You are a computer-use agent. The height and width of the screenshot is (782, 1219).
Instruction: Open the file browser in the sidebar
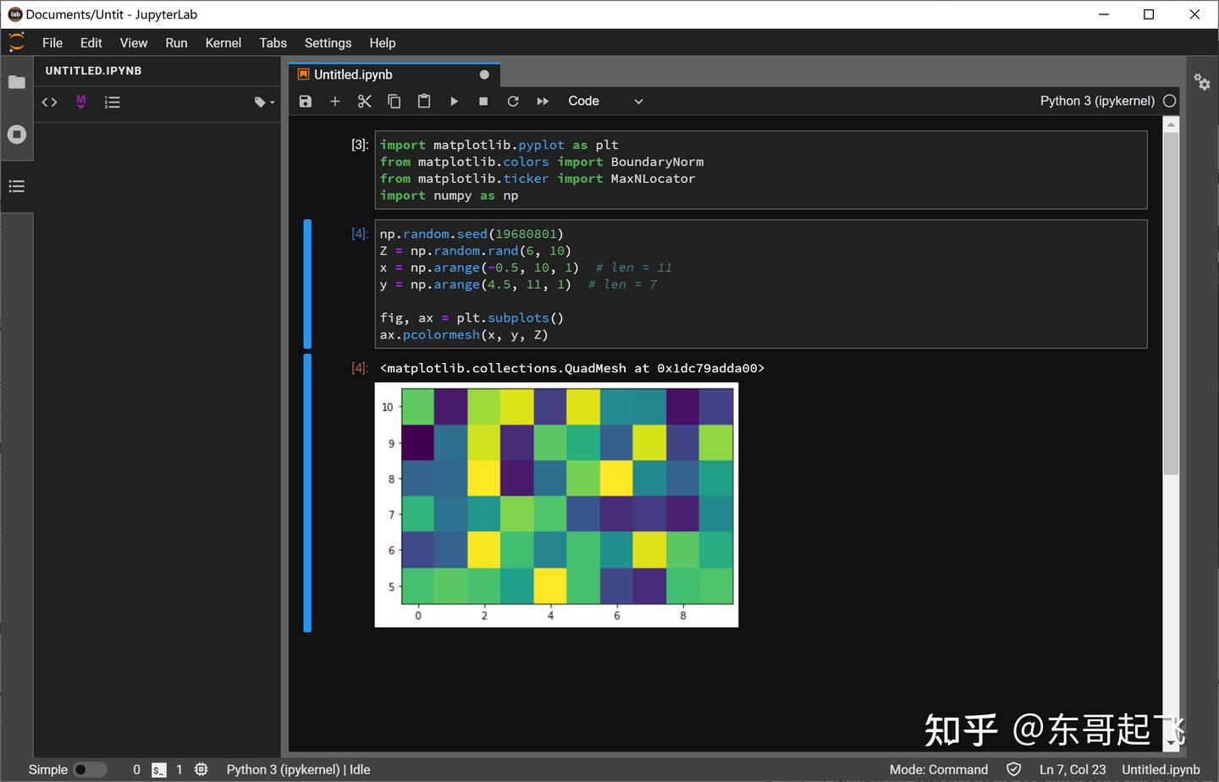[x=17, y=81]
